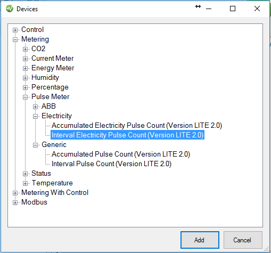Click the Devices app logo icon
271x253 pixels.
(x=10, y=9)
